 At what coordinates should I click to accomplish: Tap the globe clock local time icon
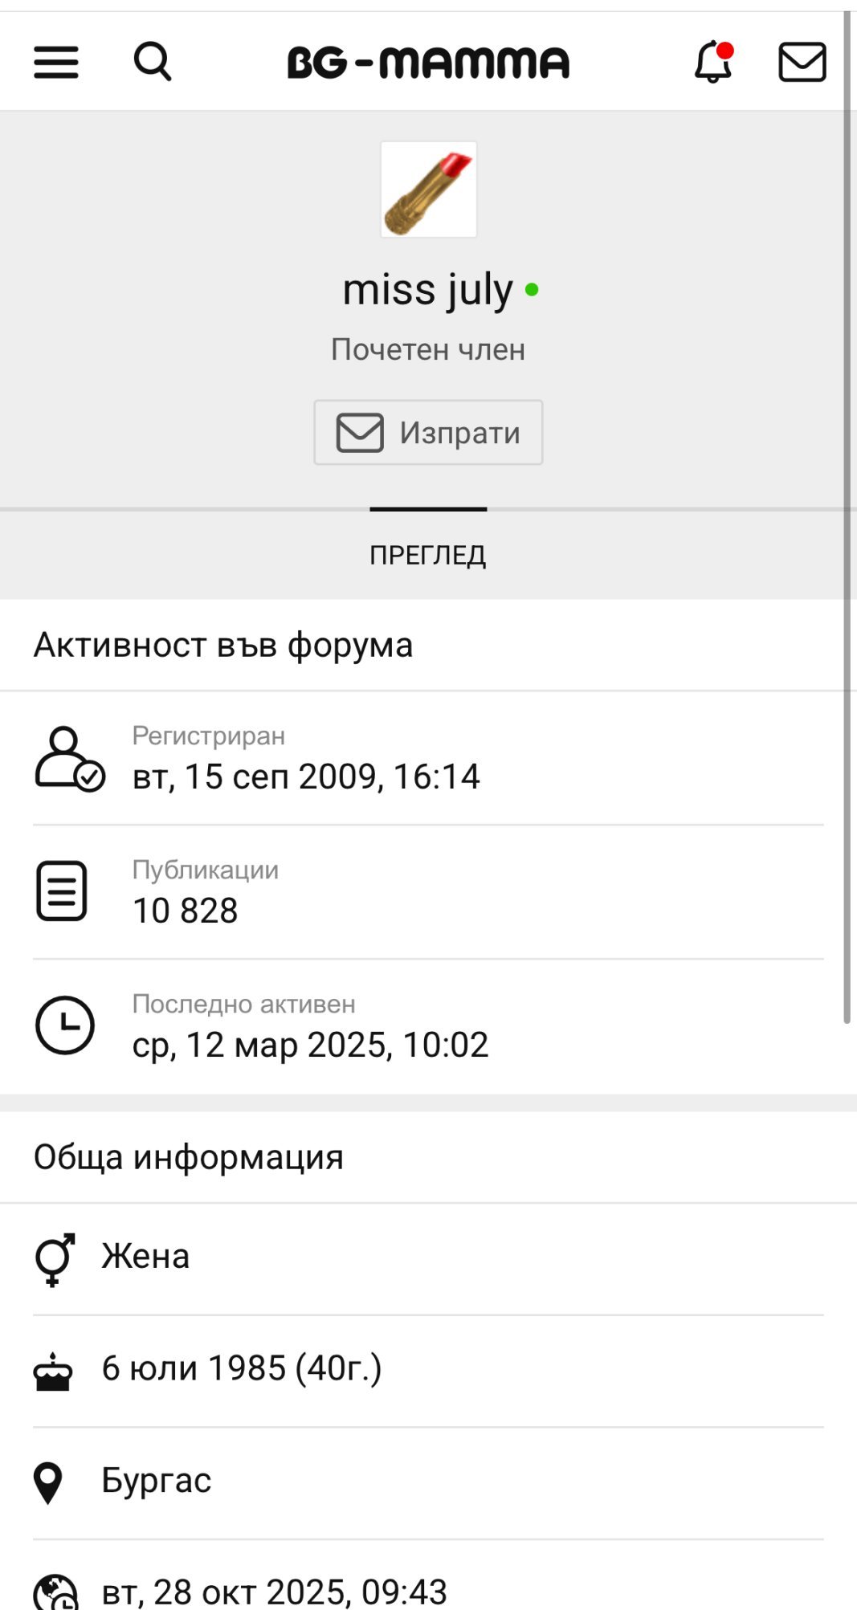click(55, 1592)
